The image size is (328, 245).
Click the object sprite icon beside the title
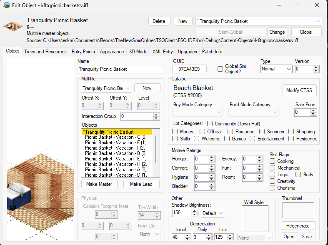(13, 26)
